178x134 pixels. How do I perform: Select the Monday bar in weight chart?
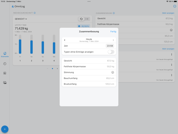[x=54, y=44]
